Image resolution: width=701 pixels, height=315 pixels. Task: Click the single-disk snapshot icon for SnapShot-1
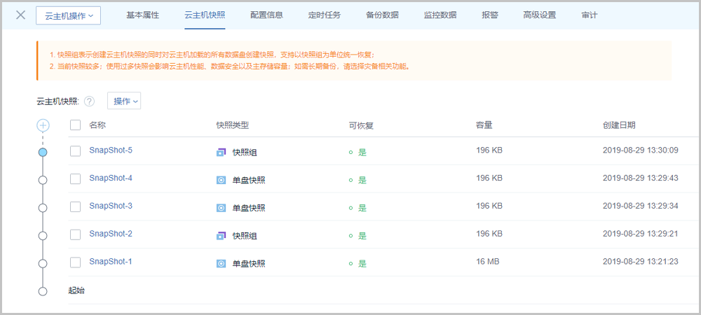[221, 264]
